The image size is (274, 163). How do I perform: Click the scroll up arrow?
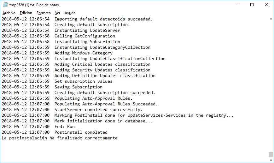point(271,19)
